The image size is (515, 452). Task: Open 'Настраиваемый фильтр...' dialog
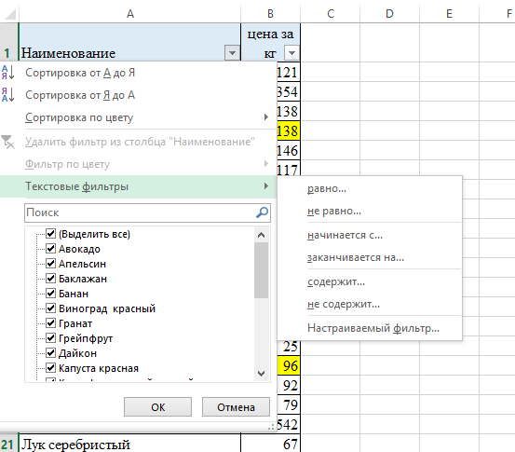click(x=373, y=328)
